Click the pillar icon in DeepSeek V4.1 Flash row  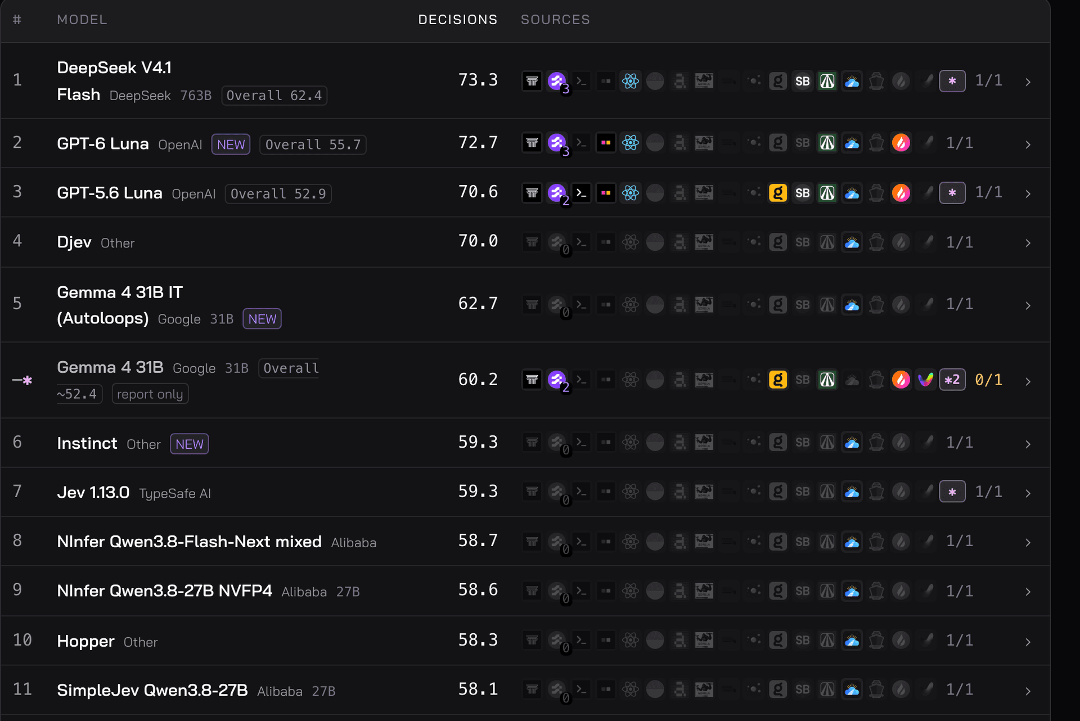point(532,81)
